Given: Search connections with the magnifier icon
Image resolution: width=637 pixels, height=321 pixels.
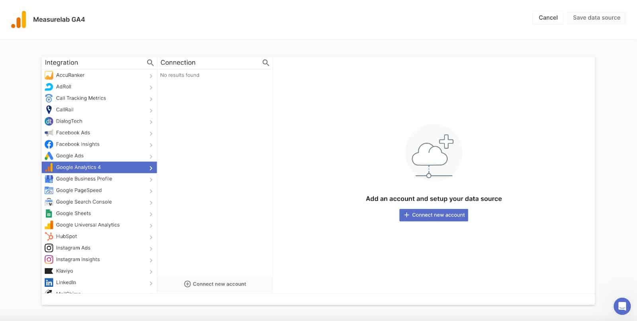Looking at the screenshot, I should click(x=266, y=63).
